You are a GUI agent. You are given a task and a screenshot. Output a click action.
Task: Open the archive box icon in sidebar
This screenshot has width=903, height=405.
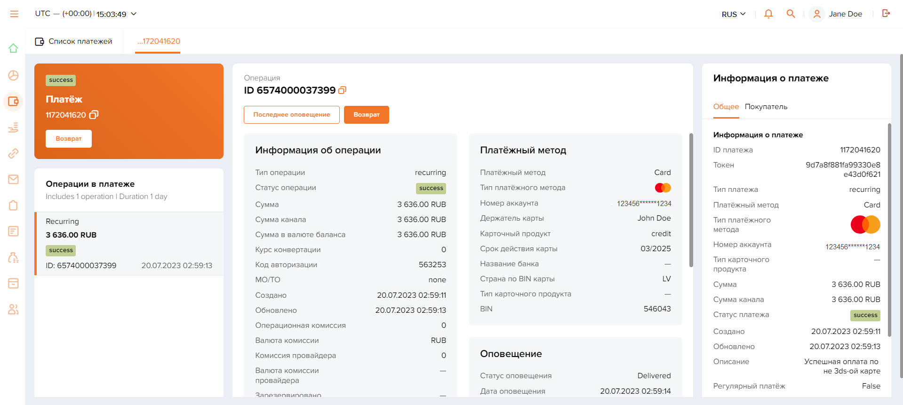click(13, 283)
